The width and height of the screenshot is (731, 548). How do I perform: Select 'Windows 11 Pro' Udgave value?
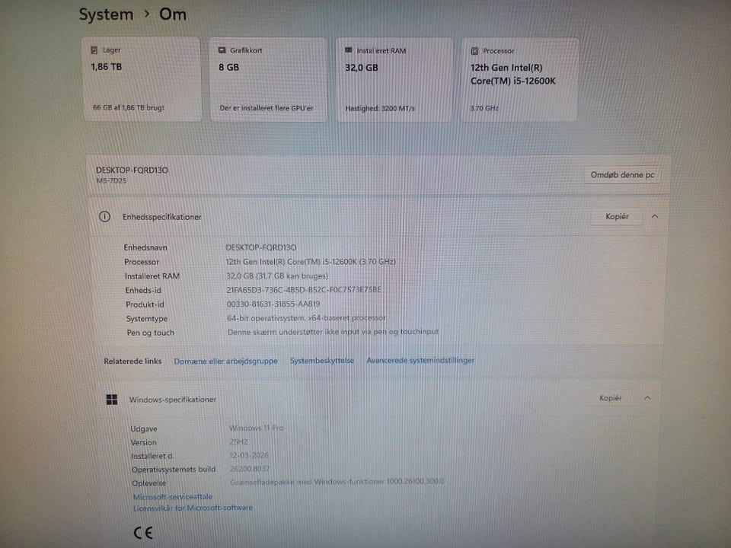click(x=256, y=428)
